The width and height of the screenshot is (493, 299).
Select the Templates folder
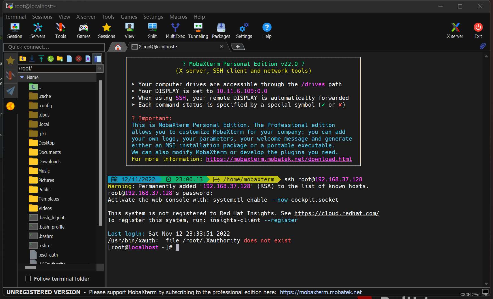(x=44, y=199)
